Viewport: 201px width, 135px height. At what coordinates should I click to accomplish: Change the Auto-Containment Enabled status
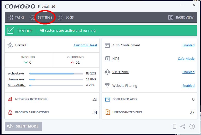click(188, 45)
